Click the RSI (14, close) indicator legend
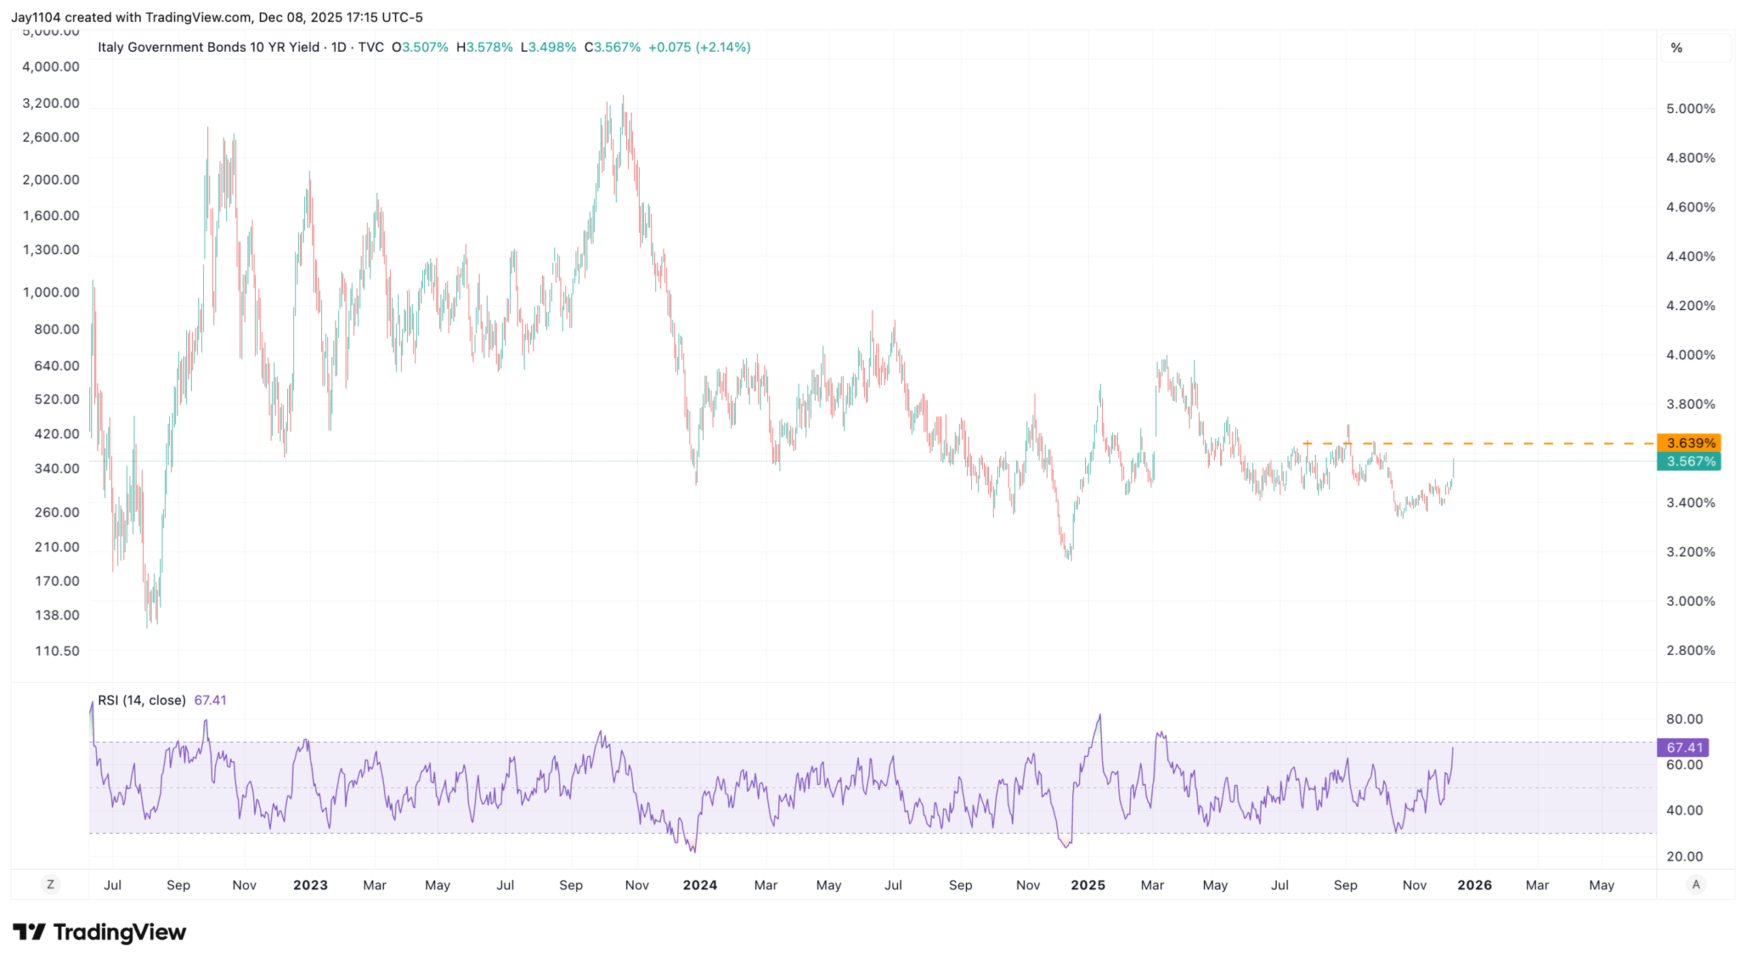1746x965 pixels. (x=142, y=700)
